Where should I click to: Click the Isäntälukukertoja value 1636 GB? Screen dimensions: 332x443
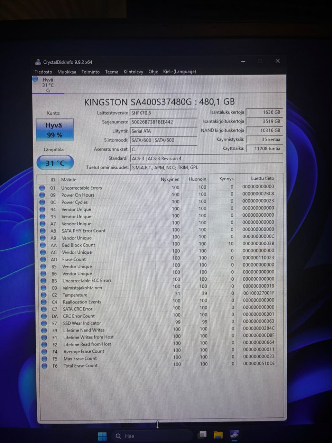tap(264, 112)
